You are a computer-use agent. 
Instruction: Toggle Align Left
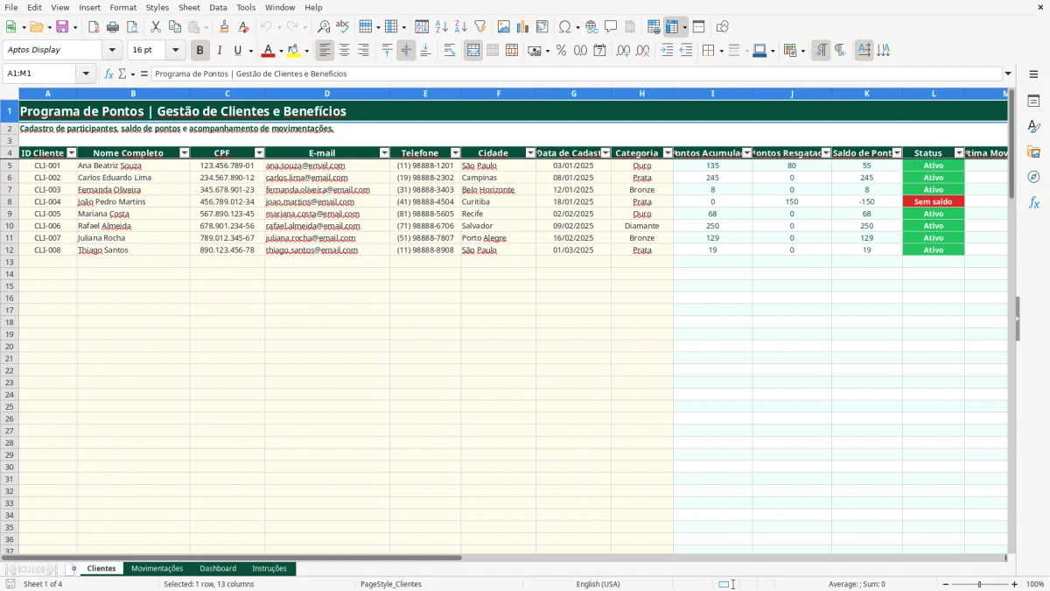click(325, 51)
